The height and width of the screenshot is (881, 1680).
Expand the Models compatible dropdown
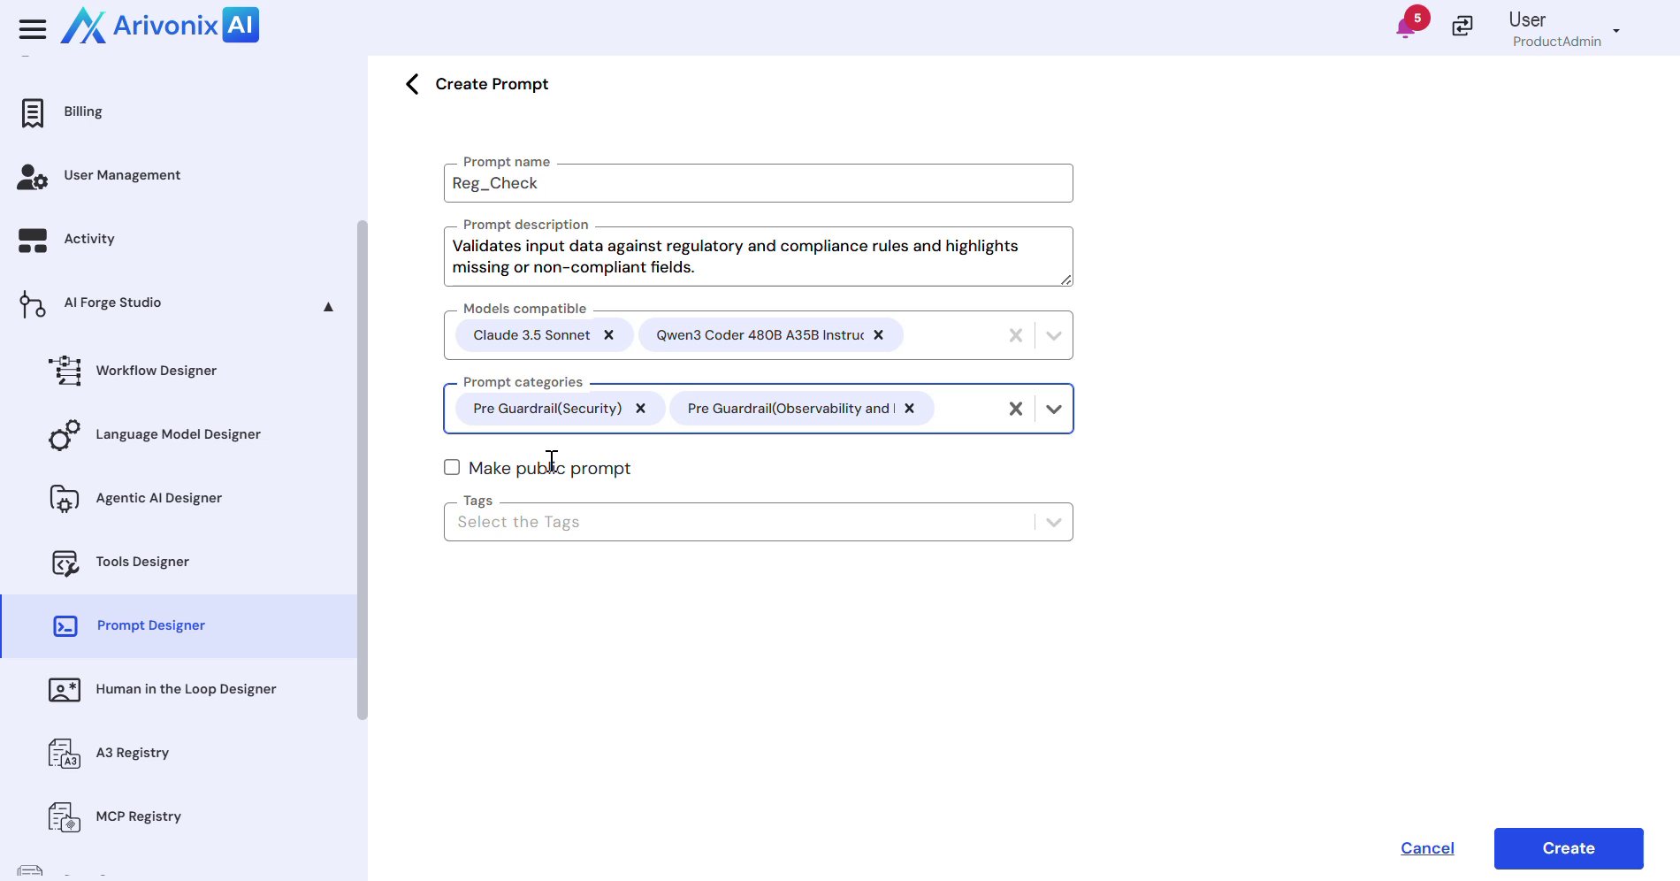click(x=1053, y=335)
